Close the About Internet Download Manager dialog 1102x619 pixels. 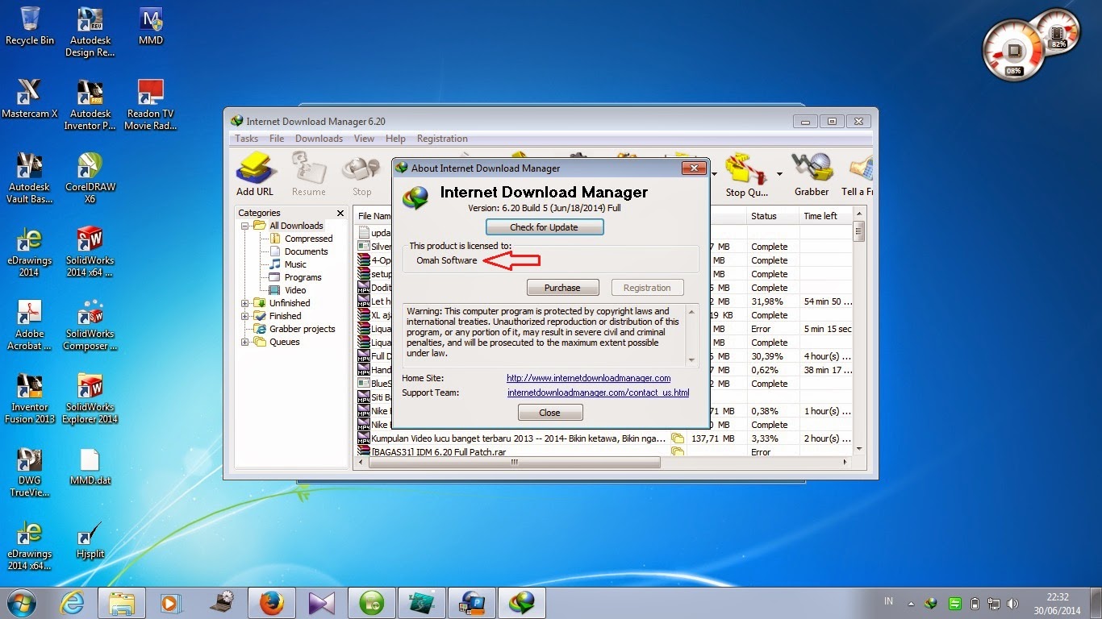694,168
